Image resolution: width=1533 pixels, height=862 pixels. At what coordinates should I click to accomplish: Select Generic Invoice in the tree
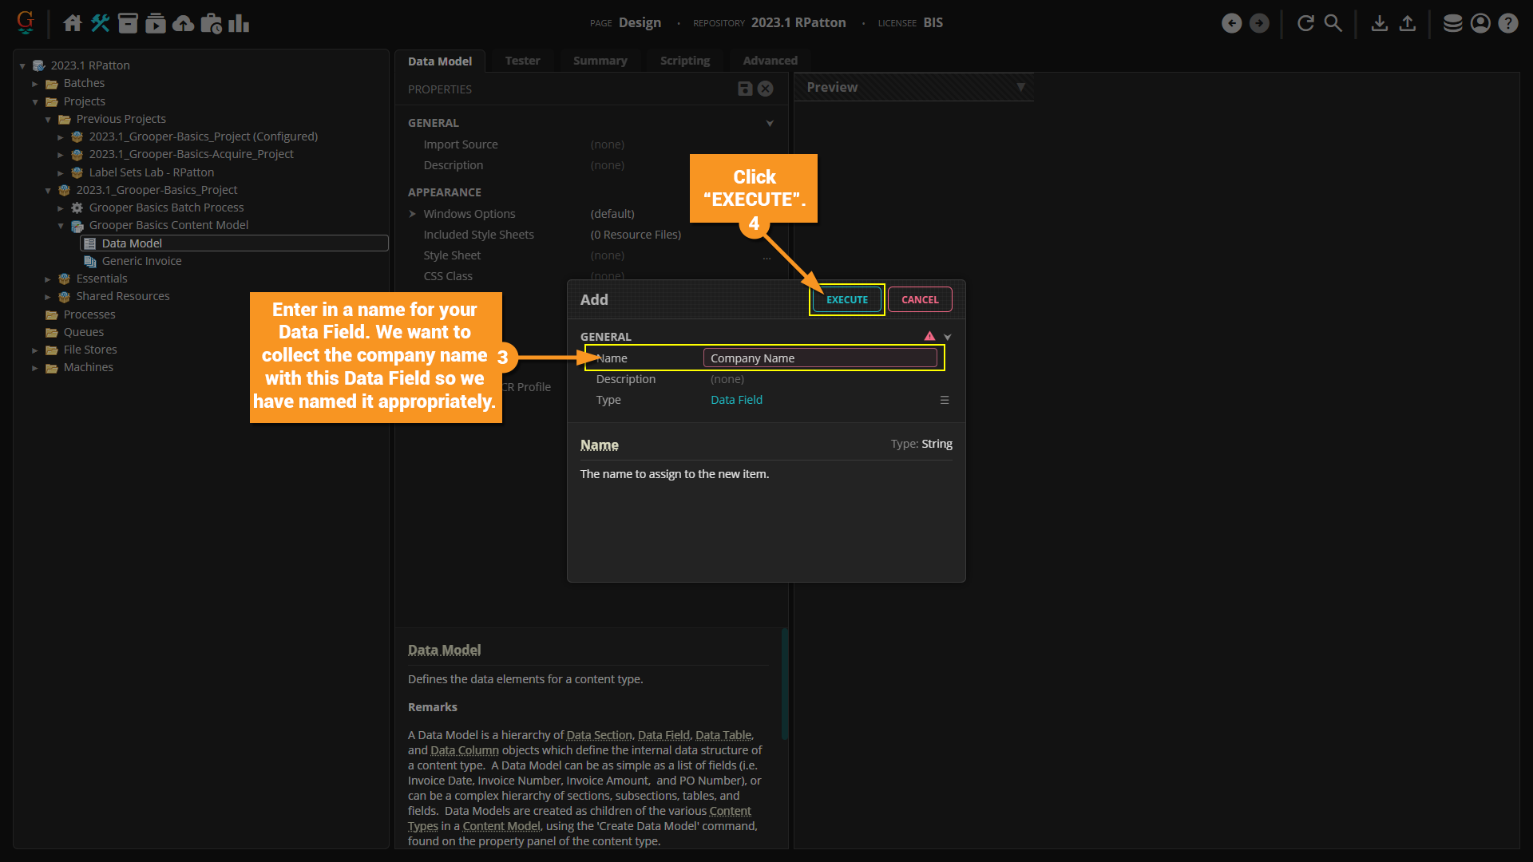coord(141,261)
